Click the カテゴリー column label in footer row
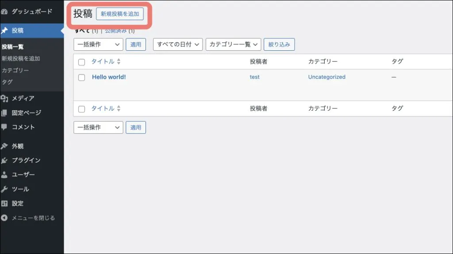The image size is (453, 254). [322, 108]
